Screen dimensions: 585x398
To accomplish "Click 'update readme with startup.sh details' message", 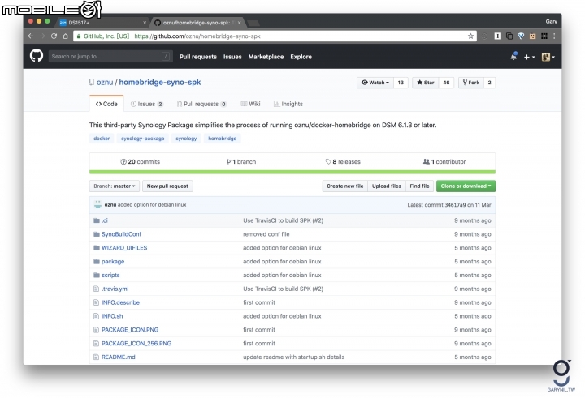I will click(293, 357).
